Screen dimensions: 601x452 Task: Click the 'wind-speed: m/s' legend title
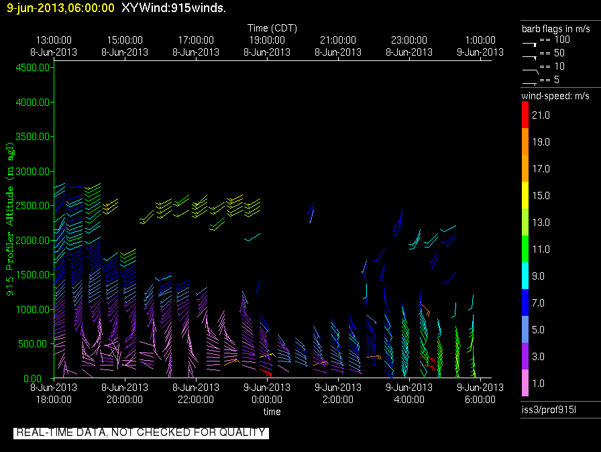[x=555, y=96]
